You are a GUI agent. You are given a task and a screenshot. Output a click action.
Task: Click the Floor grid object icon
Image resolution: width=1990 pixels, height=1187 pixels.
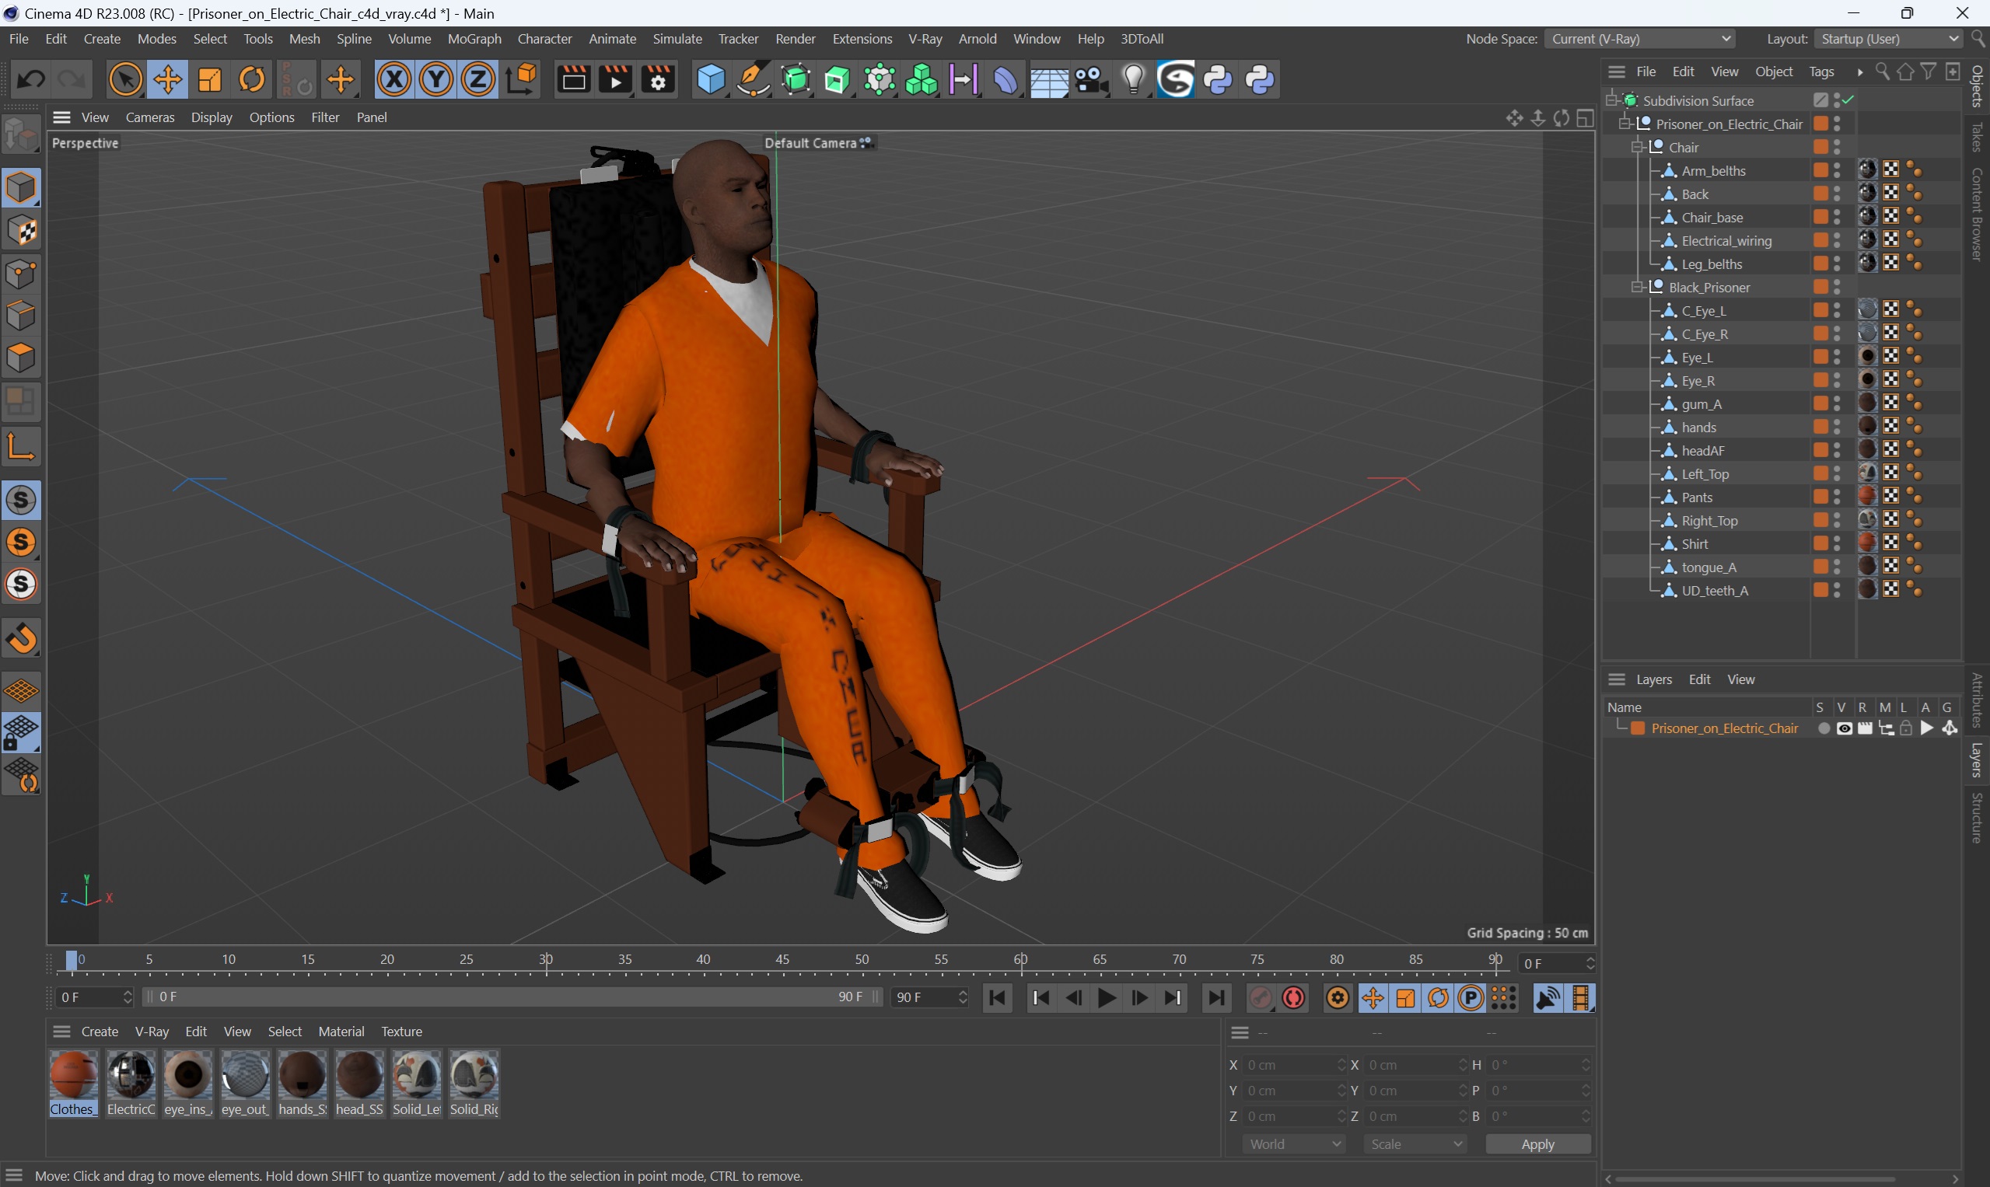pos(1049,79)
